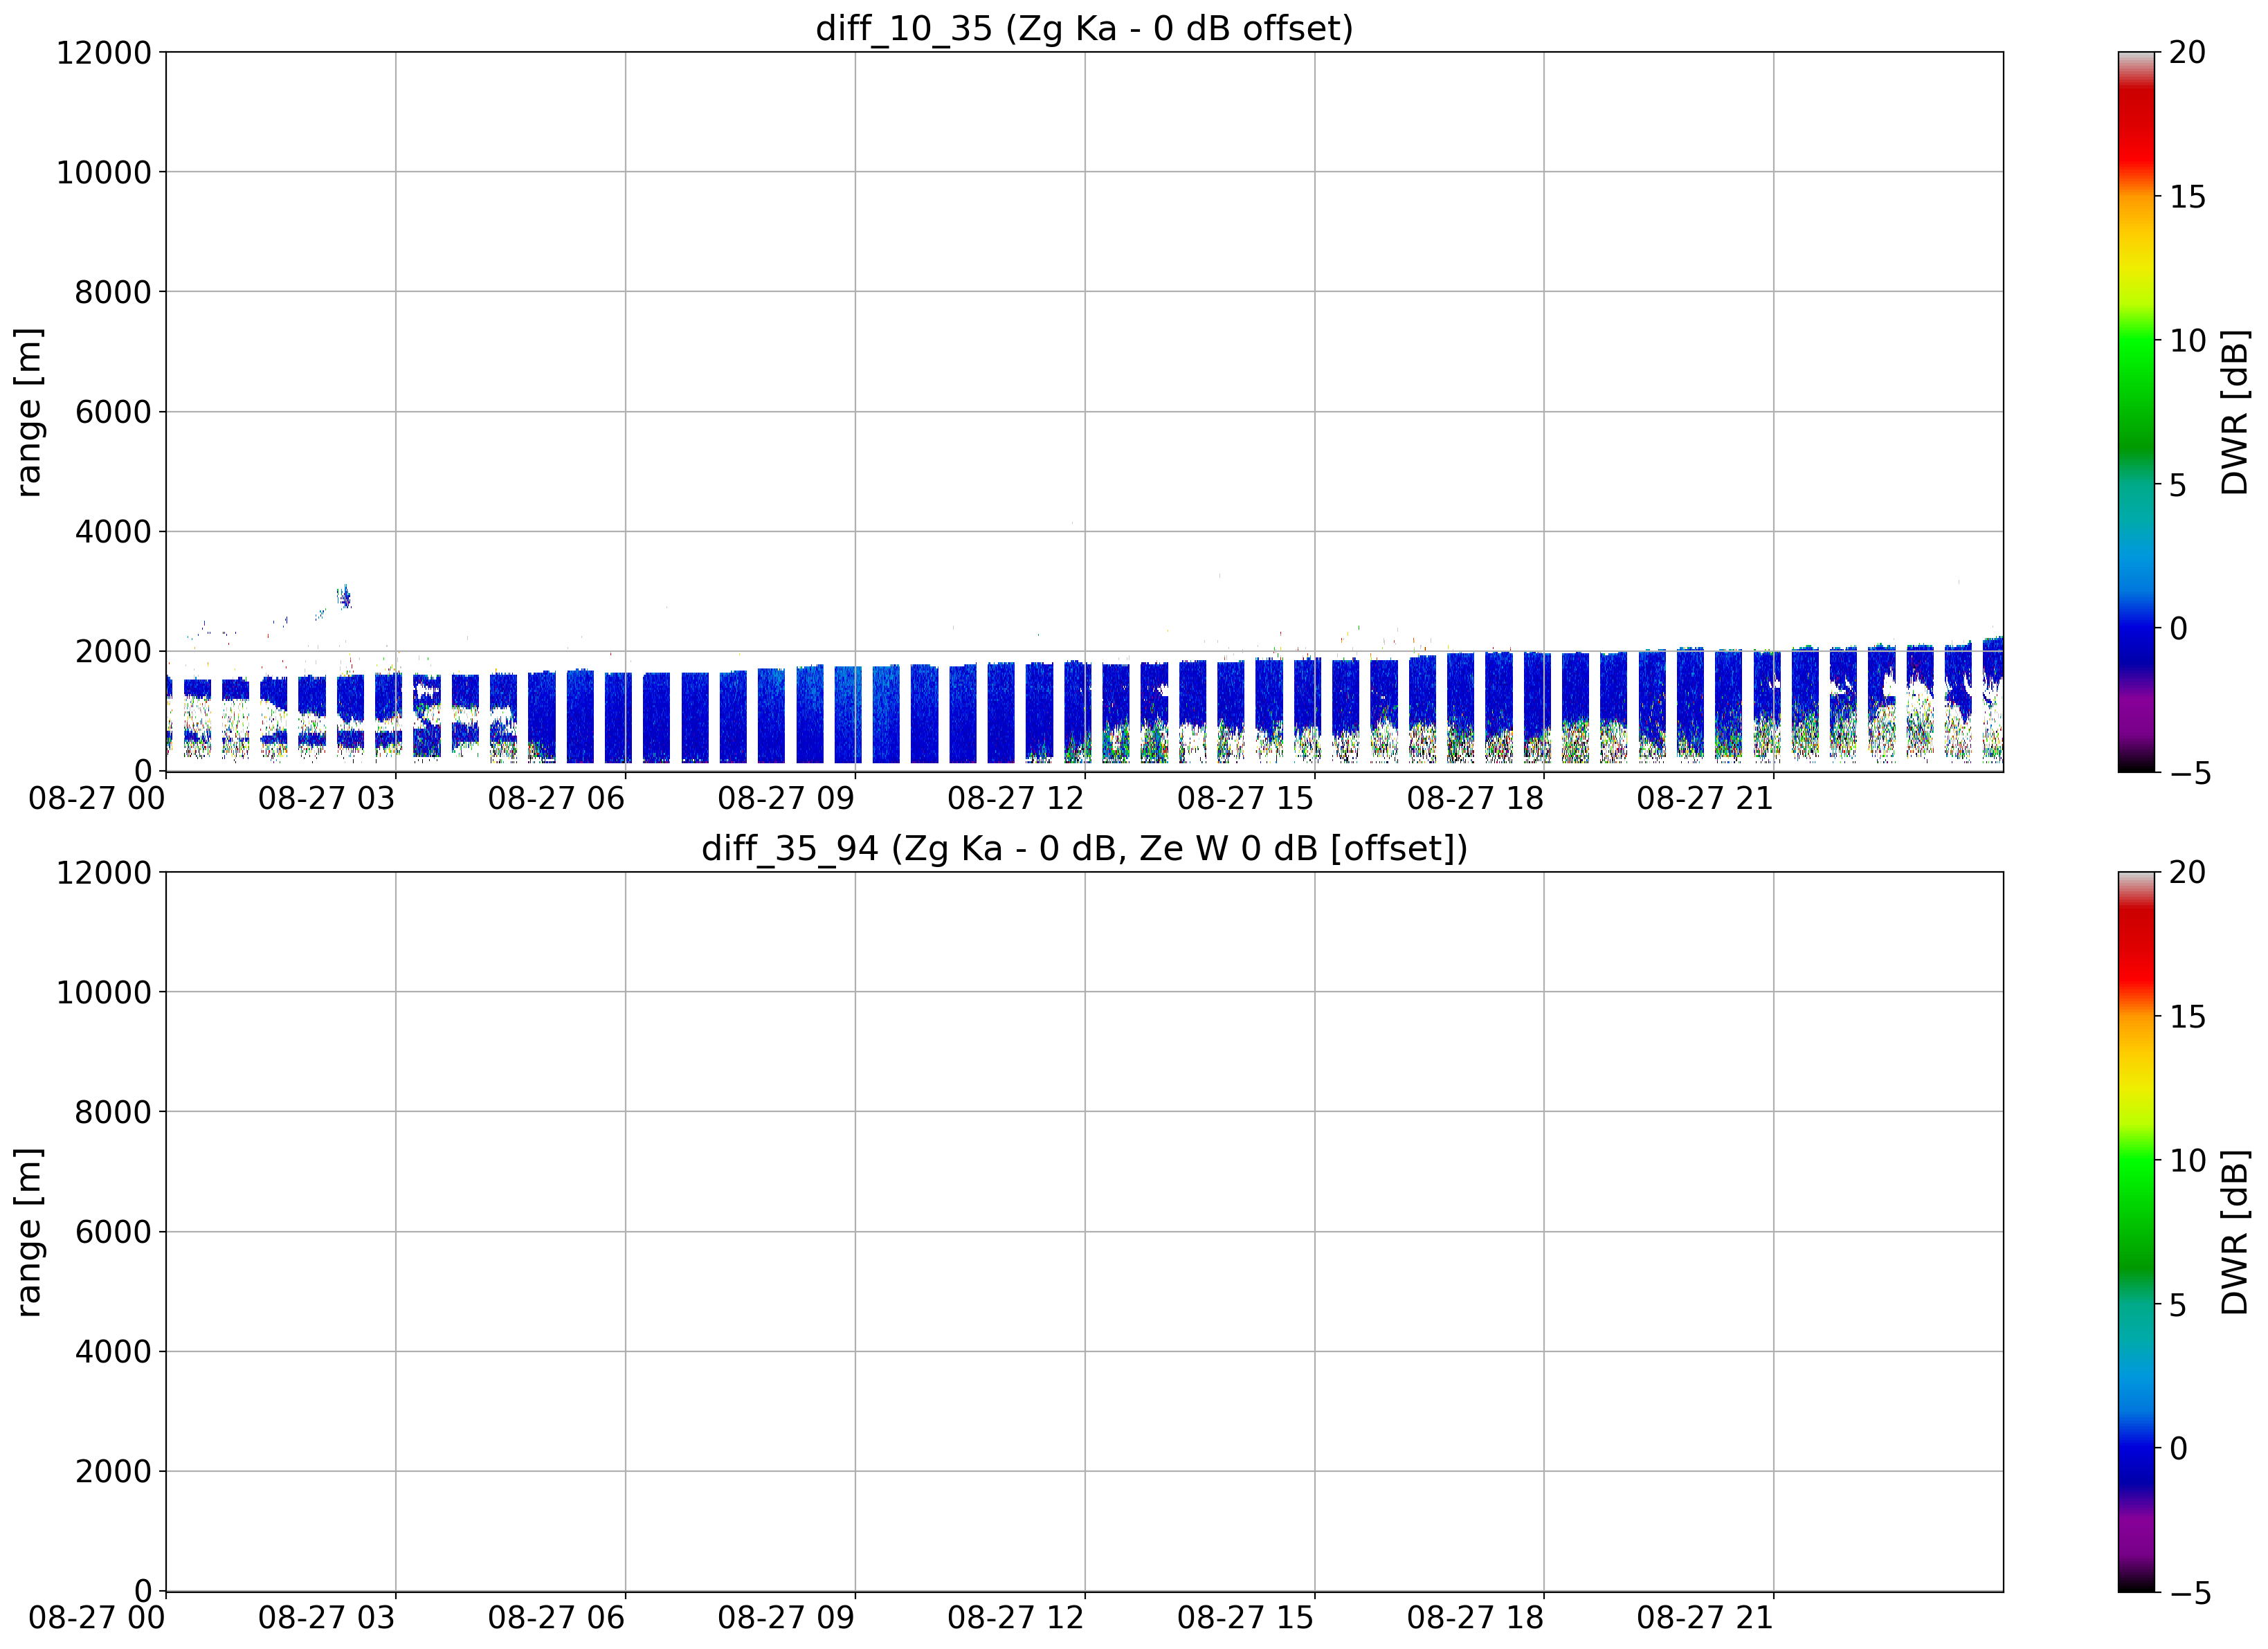Choose 12000 range tick of diff_35_94 plot

pos(104,872)
